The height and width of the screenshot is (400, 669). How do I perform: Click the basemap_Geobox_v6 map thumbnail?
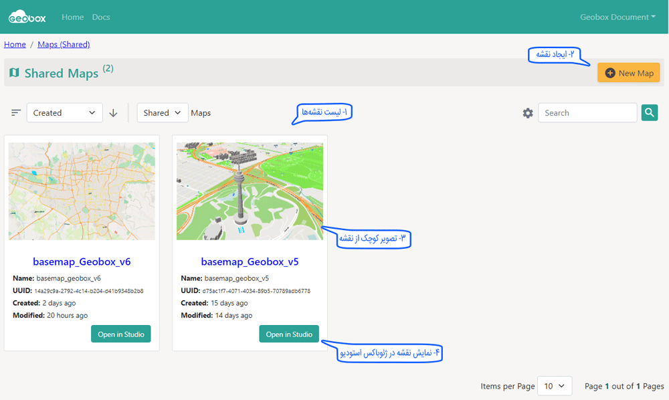[x=82, y=191]
